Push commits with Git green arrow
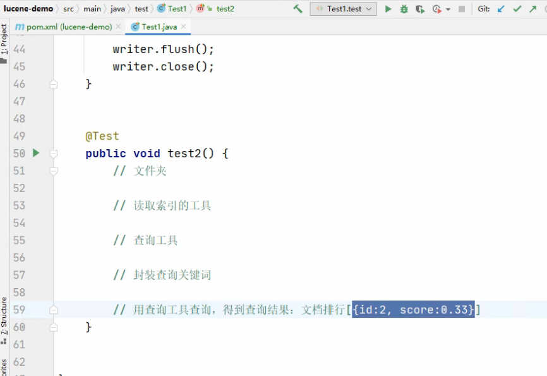547x376 pixels. click(532, 9)
